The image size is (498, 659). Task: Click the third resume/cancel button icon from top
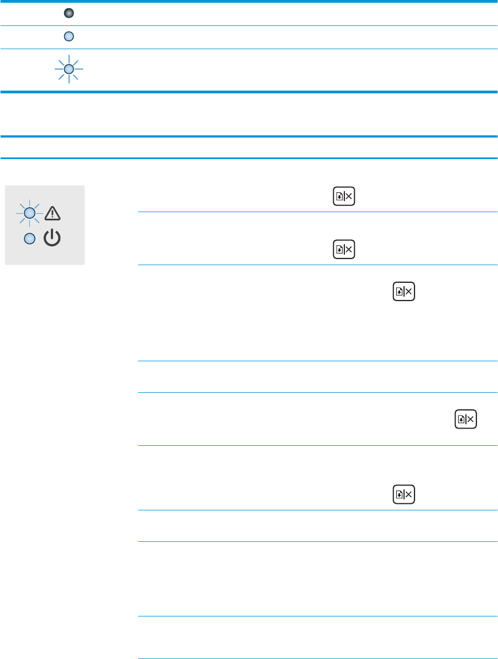[x=403, y=292]
